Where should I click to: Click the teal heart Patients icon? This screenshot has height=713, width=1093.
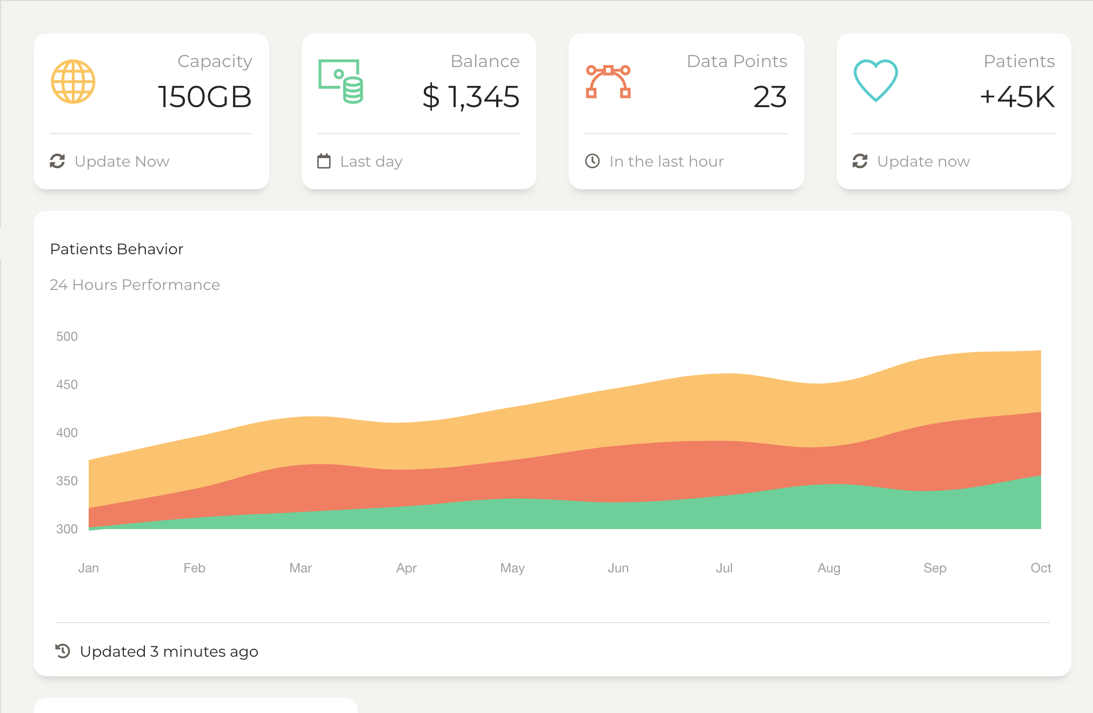click(876, 80)
